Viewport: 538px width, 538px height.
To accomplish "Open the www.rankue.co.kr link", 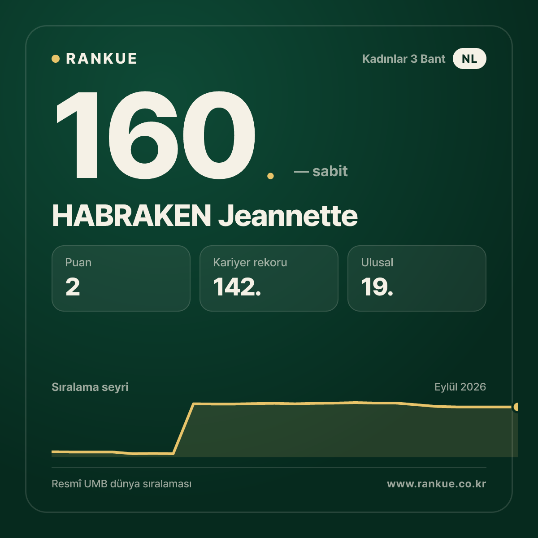I will tap(437, 484).
